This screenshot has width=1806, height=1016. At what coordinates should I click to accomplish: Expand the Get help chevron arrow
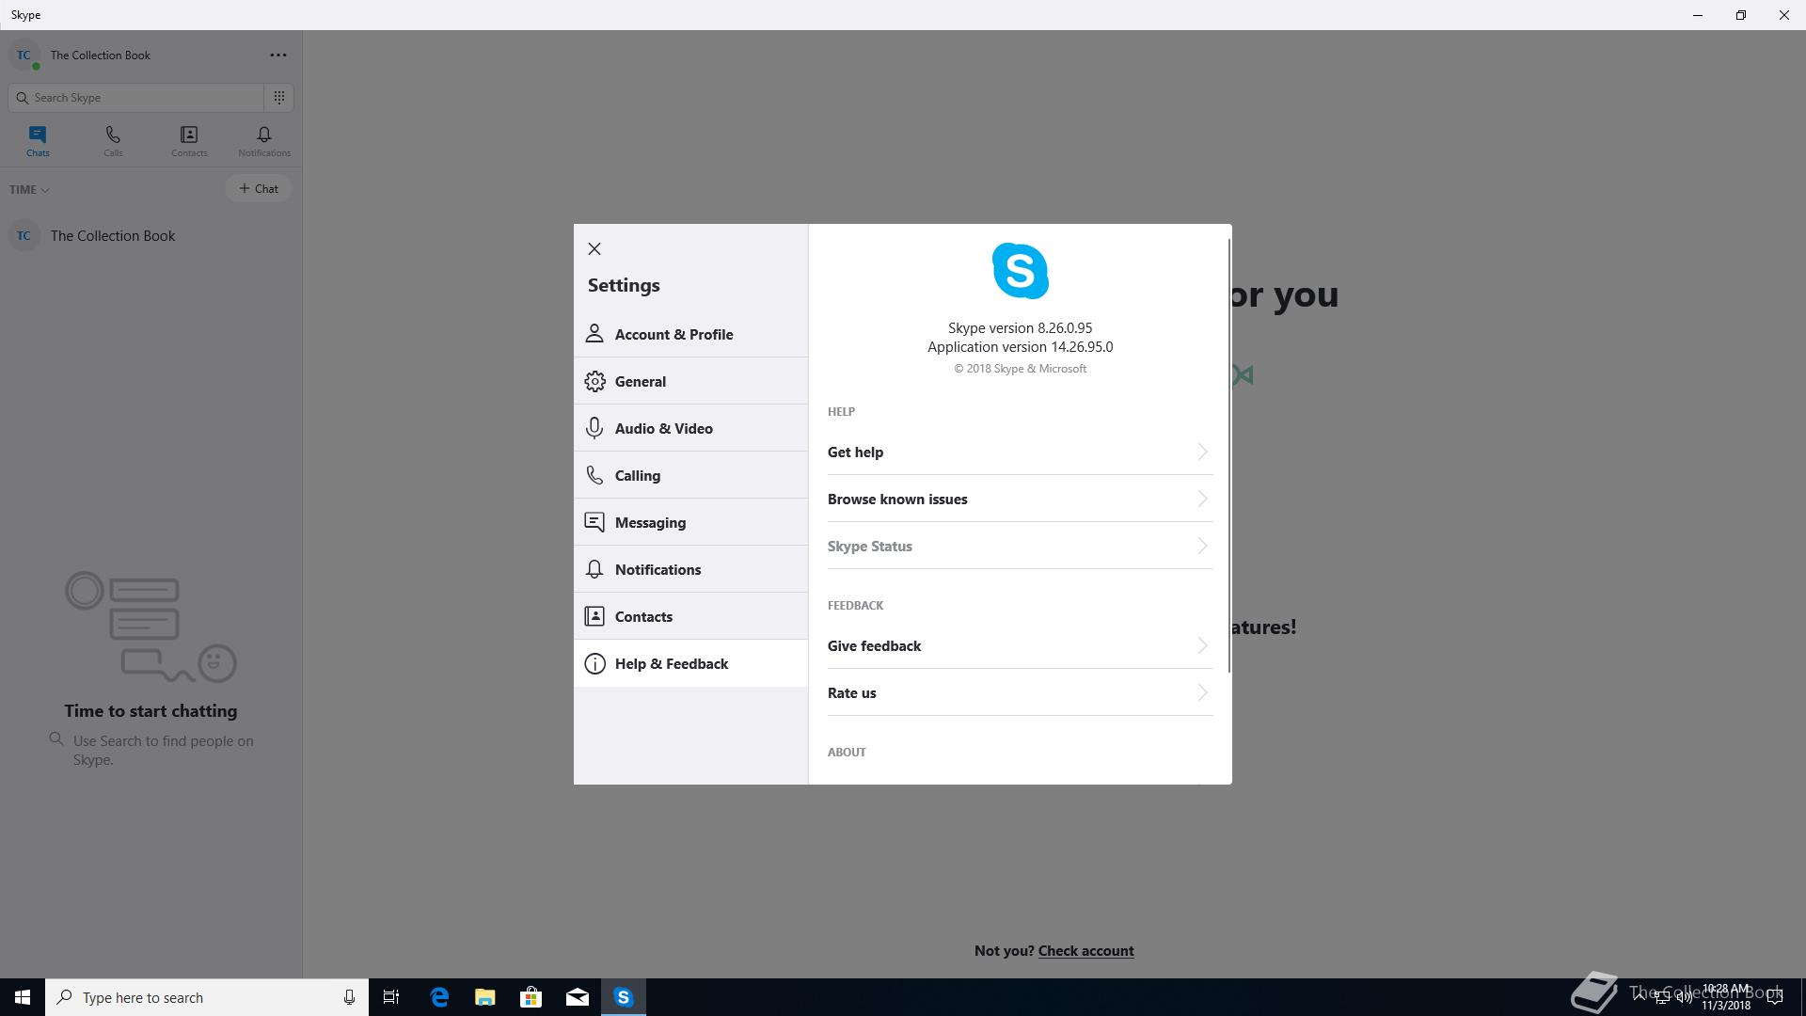point(1202,452)
